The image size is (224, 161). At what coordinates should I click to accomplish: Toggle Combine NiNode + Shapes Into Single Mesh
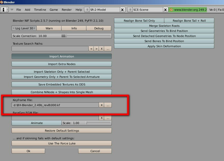click(x=62, y=92)
